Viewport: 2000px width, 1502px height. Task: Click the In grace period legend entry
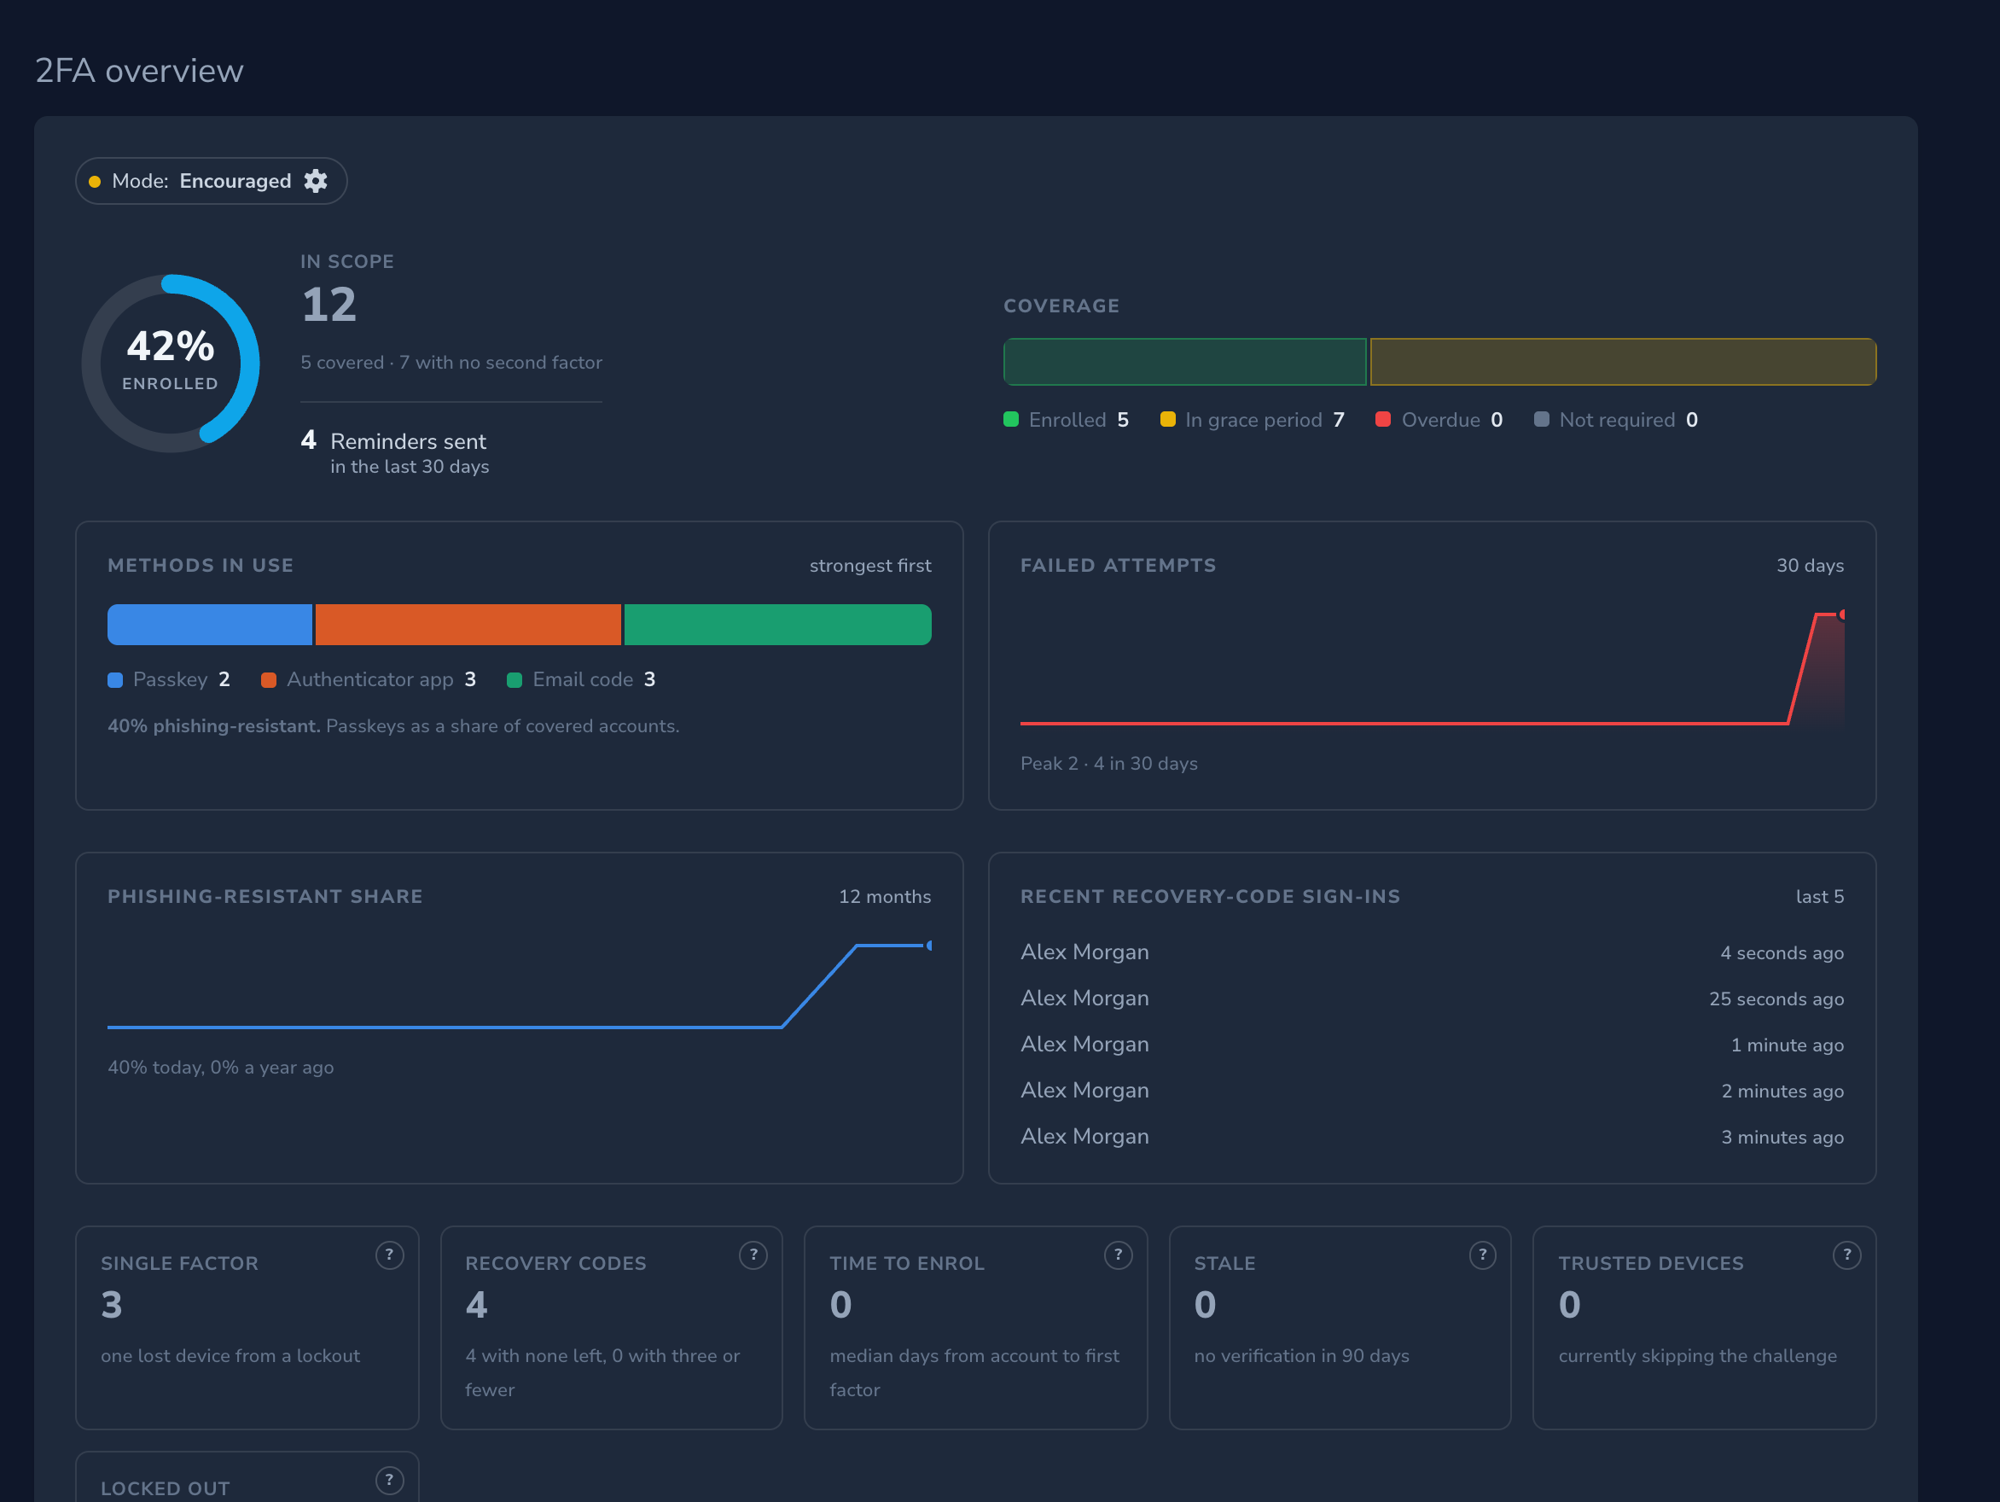pos(1253,420)
